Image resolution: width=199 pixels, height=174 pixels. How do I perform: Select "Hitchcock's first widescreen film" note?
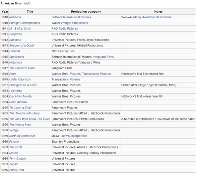pyautogui.click(x=142, y=96)
